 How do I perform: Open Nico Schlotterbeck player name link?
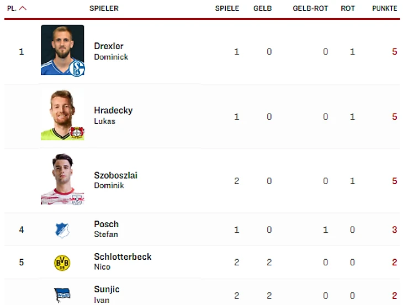pyautogui.click(x=123, y=261)
